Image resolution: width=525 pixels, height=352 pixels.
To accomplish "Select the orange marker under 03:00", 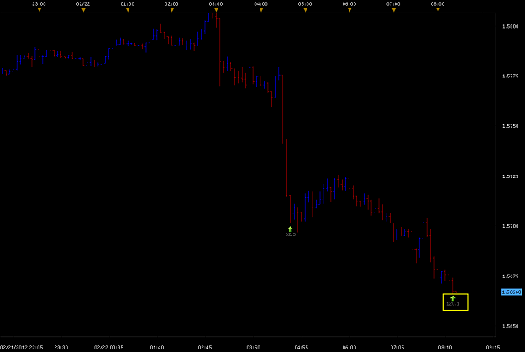I will click(216, 10).
